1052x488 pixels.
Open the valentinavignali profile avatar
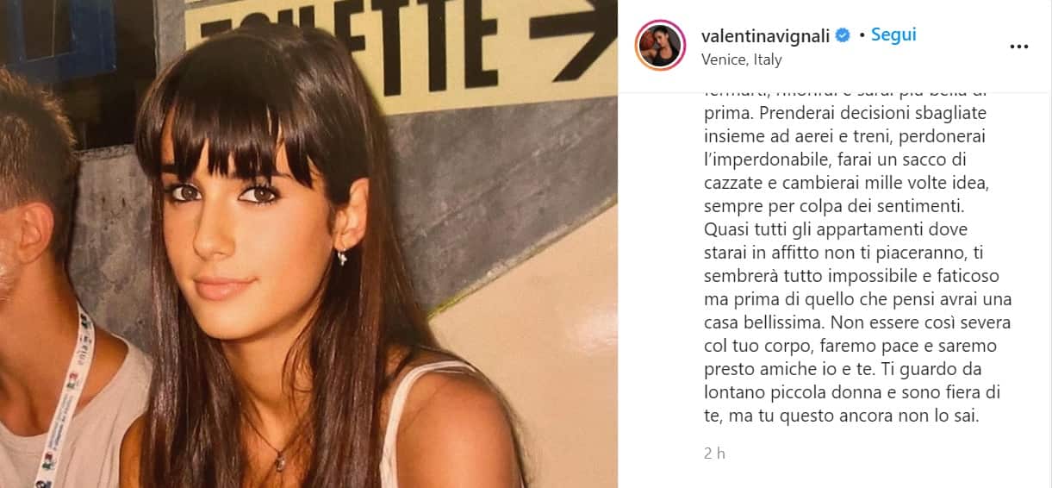click(x=660, y=45)
